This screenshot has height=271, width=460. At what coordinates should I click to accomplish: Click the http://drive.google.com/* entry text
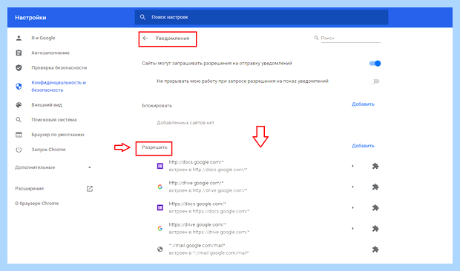pos(197,183)
